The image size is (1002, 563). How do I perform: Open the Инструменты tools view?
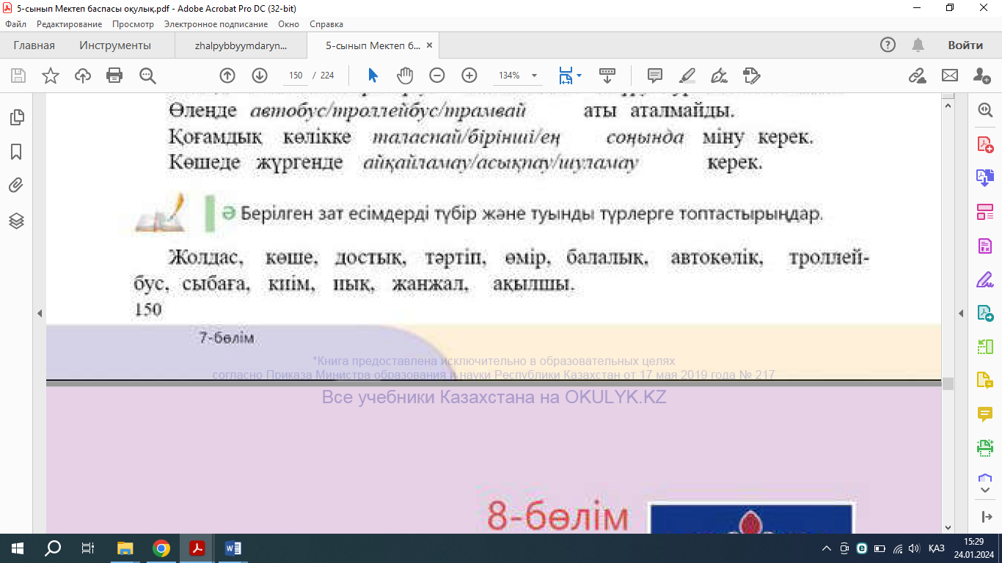[x=115, y=45]
